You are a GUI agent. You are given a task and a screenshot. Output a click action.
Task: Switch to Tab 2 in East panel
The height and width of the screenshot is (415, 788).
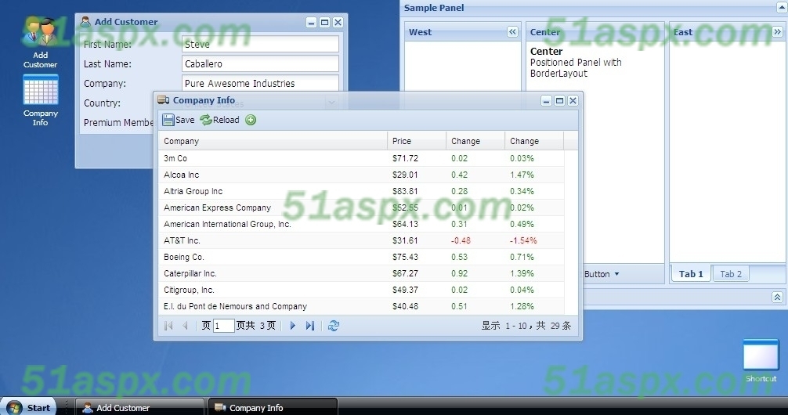coord(731,274)
